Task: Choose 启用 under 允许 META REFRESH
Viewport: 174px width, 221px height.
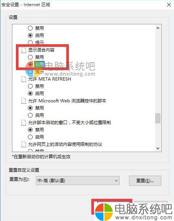Action: pyautogui.click(x=30, y=94)
